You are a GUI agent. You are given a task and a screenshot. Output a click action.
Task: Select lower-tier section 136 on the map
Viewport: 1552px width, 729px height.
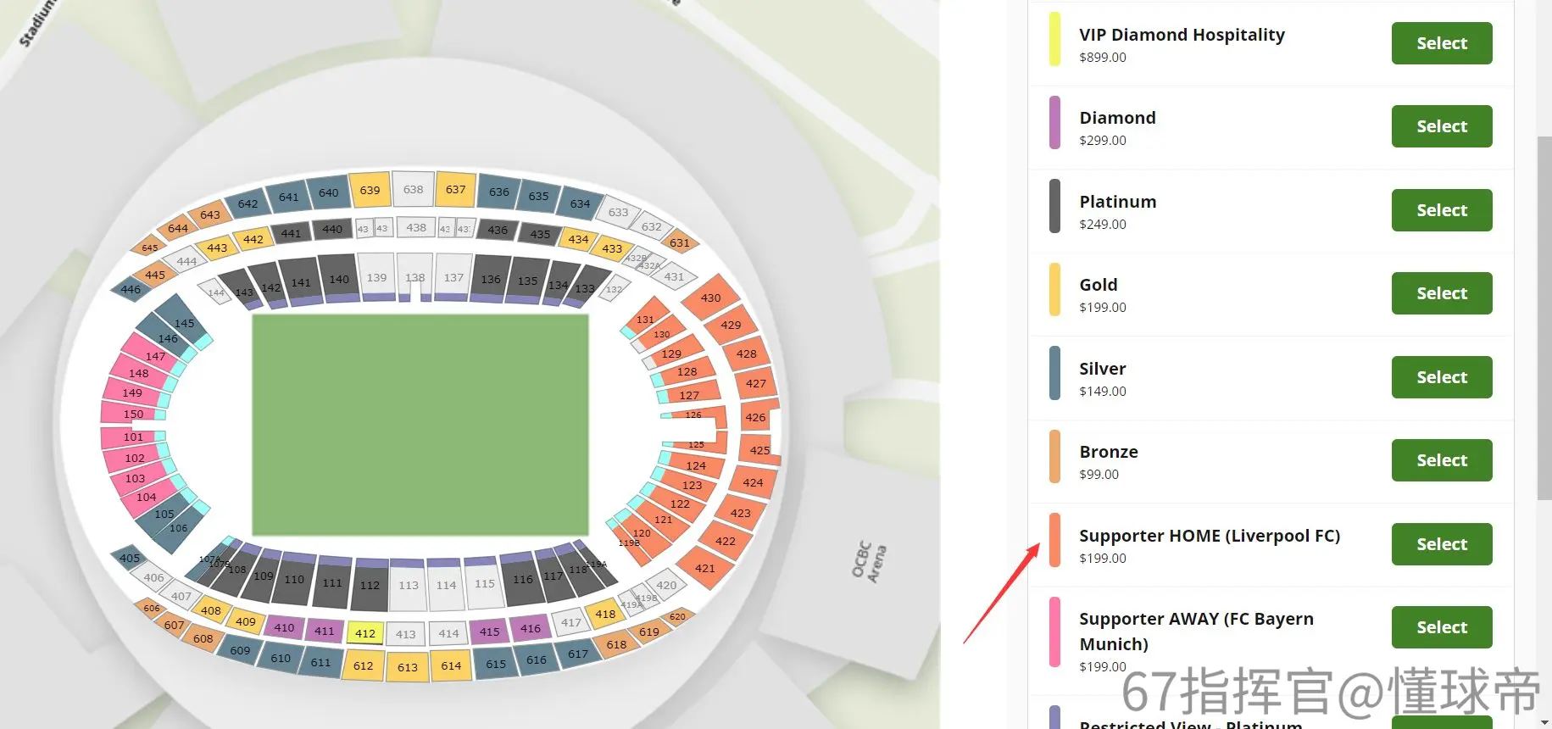491,277
